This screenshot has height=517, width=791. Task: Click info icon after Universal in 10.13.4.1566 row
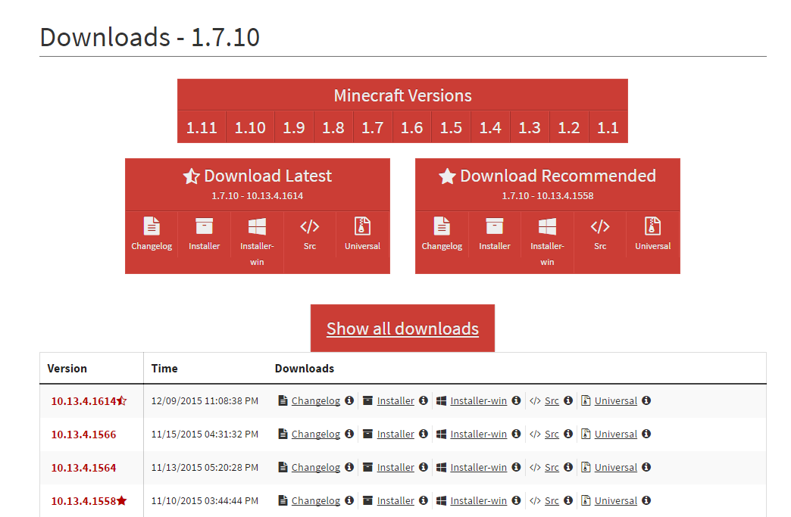[x=646, y=434]
